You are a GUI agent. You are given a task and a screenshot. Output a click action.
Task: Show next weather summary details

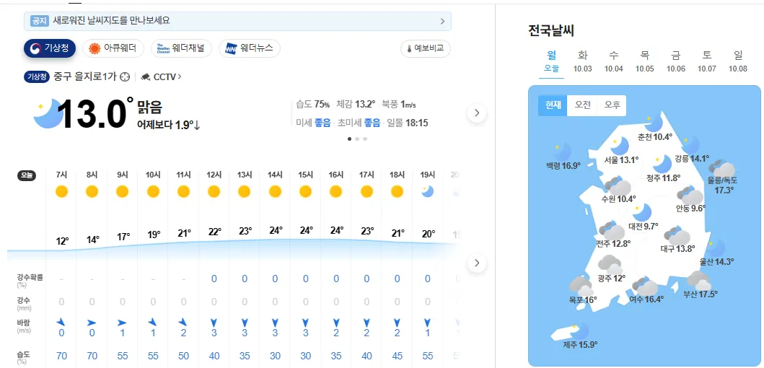[476, 113]
